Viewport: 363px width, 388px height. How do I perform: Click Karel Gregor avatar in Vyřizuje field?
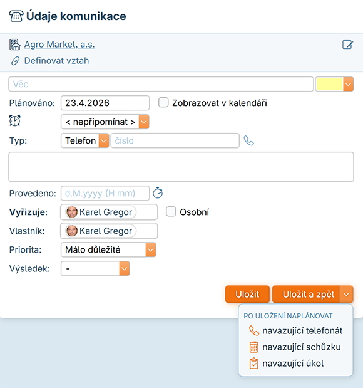(x=72, y=212)
